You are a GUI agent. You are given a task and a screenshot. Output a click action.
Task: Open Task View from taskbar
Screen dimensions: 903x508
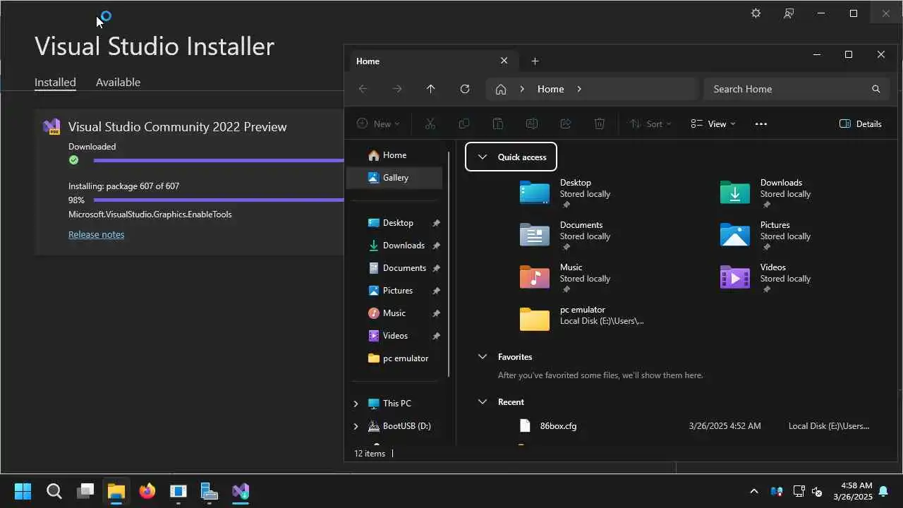(x=85, y=491)
